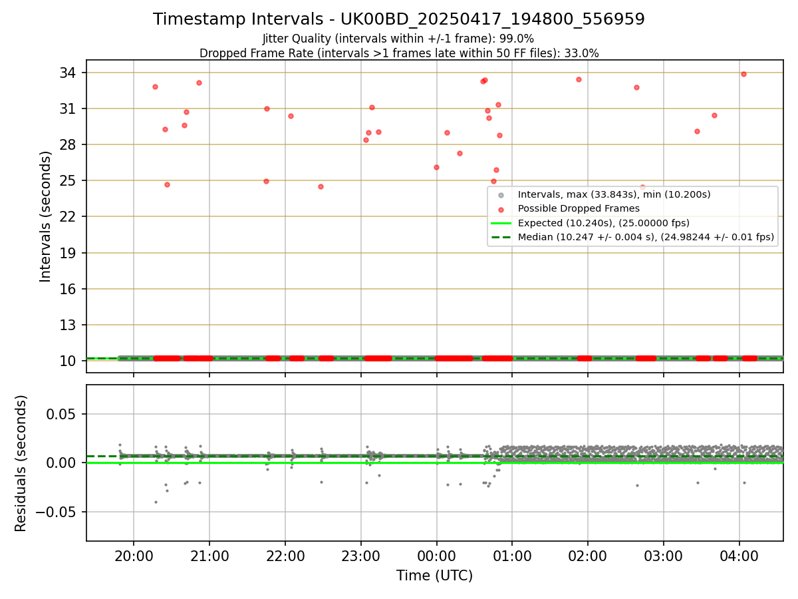798x599 pixels.
Task: Click y-axis tick label '10'
Action: coord(69,361)
